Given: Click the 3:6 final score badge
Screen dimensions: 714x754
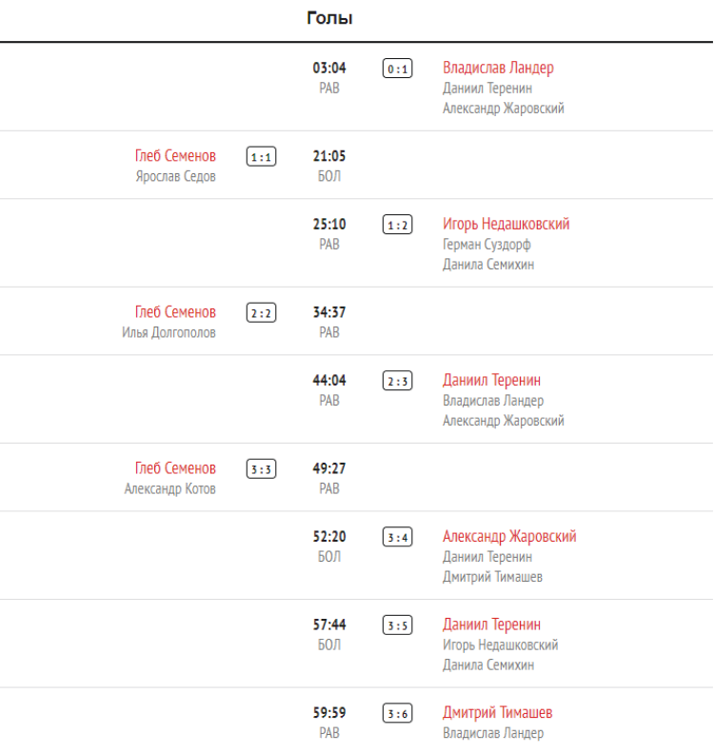Looking at the screenshot, I should coord(397,713).
